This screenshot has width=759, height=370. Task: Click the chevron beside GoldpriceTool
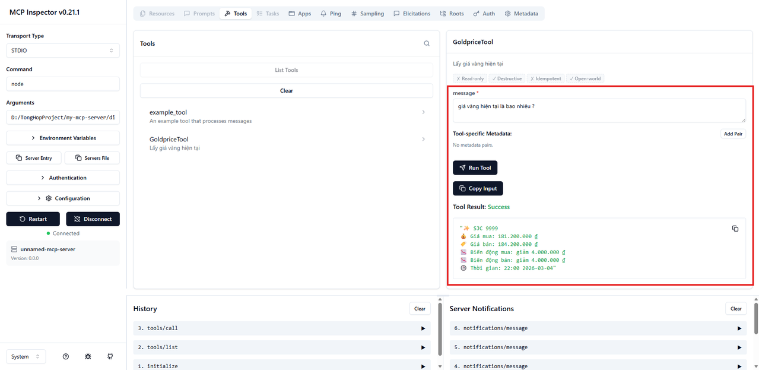[423, 139]
